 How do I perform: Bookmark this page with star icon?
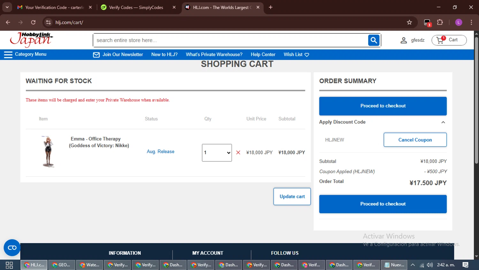coord(409,22)
